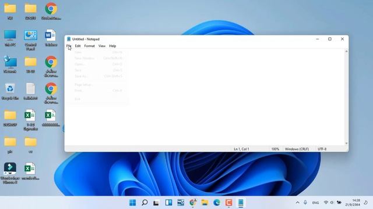
Task: Click the 'Ln 1, Col 1' status entry
Action: point(241,149)
